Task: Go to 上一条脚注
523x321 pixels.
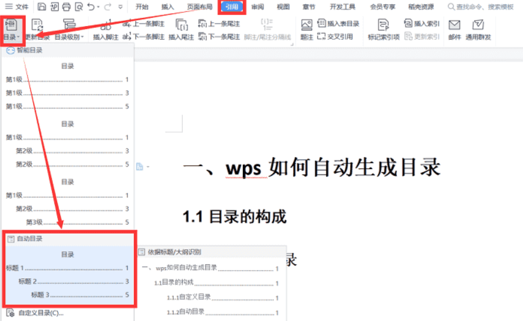Action: click(143, 23)
